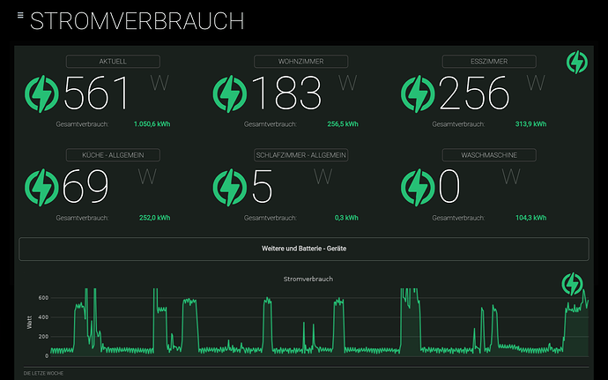Select the SCHLAFZIMMER - ALLGEMEIN label

300,154
